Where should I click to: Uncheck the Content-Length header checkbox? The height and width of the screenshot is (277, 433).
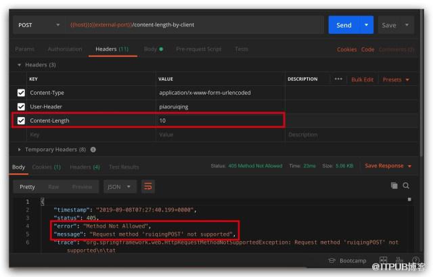pyautogui.click(x=21, y=121)
